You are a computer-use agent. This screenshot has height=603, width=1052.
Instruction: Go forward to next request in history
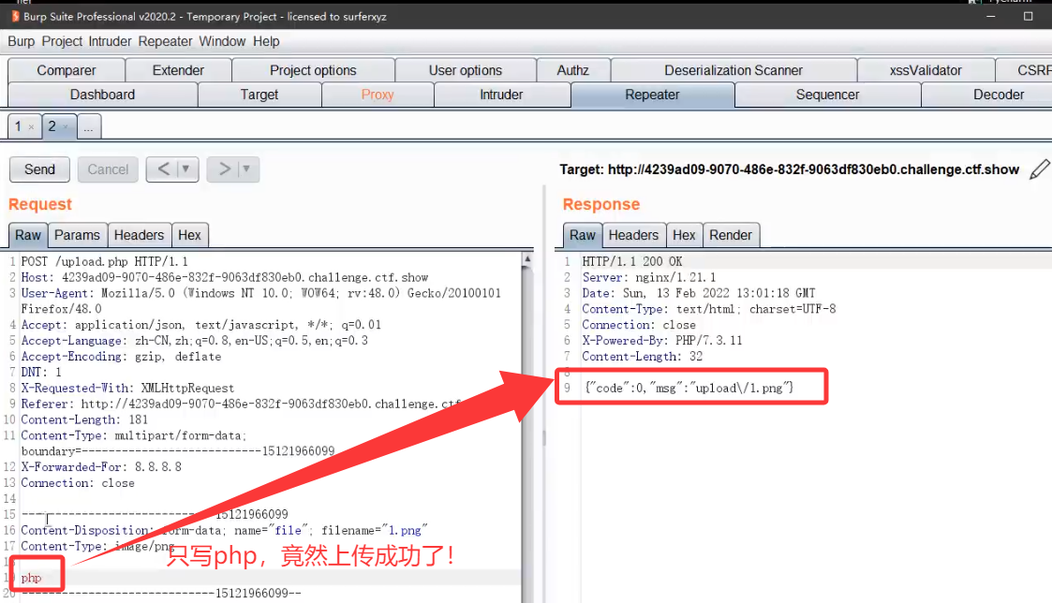coord(224,169)
